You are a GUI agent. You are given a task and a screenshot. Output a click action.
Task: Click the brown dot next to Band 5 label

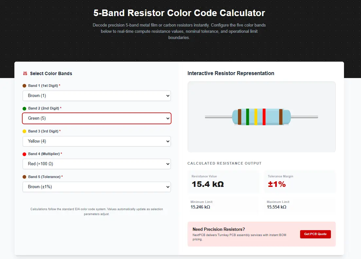[x=25, y=177]
